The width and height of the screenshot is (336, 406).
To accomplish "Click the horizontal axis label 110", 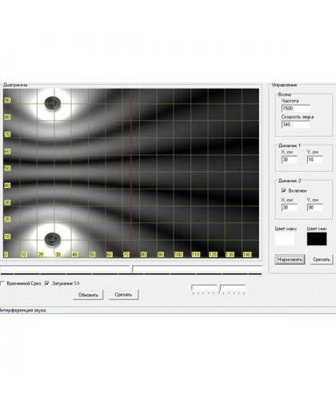I will 195,254.
